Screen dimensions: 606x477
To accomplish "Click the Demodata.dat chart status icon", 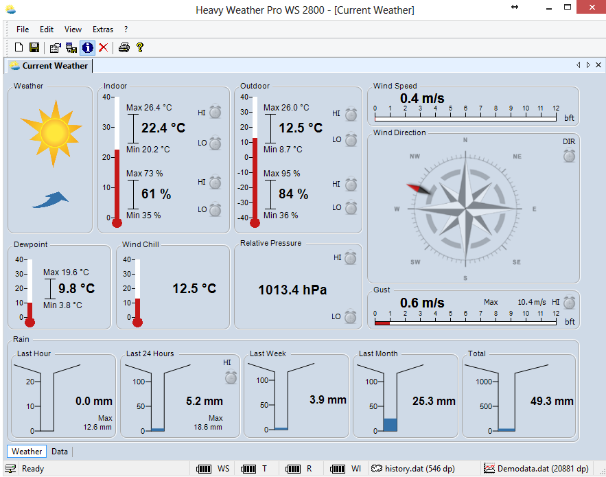I will pos(489,469).
